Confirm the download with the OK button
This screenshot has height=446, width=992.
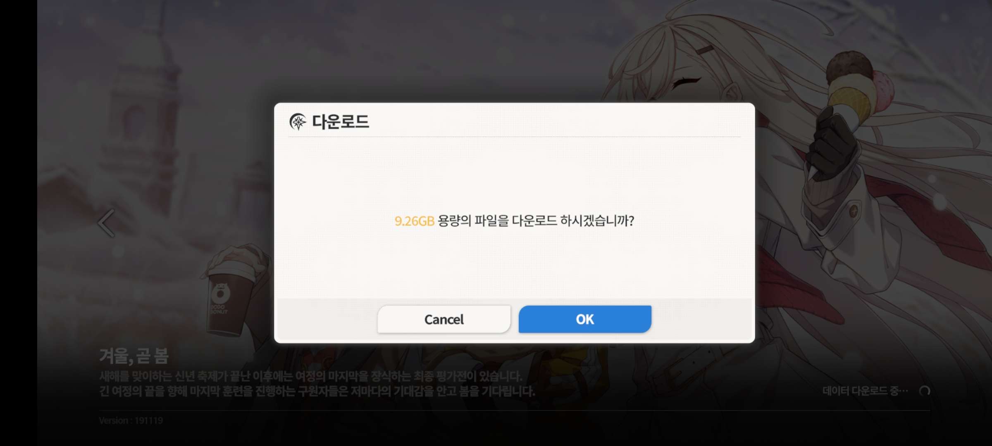(585, 319)
